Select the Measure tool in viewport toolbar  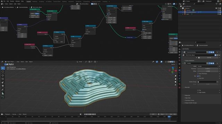pyautogui.click(x=3, y=93)
